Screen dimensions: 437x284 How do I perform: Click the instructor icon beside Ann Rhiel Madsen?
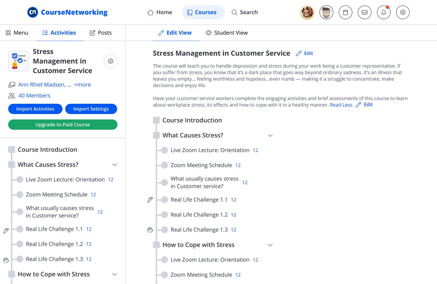(12, 85)
